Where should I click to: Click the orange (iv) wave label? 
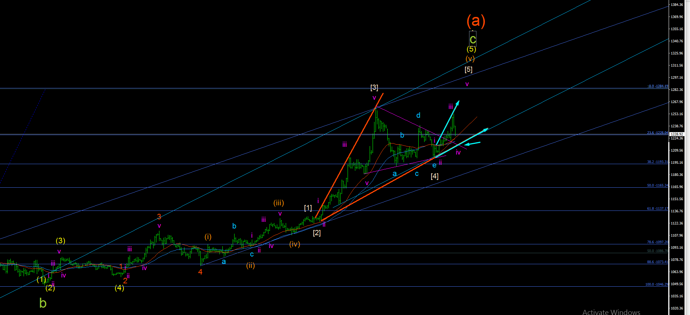pyautogui.click(x=295, y=244)
